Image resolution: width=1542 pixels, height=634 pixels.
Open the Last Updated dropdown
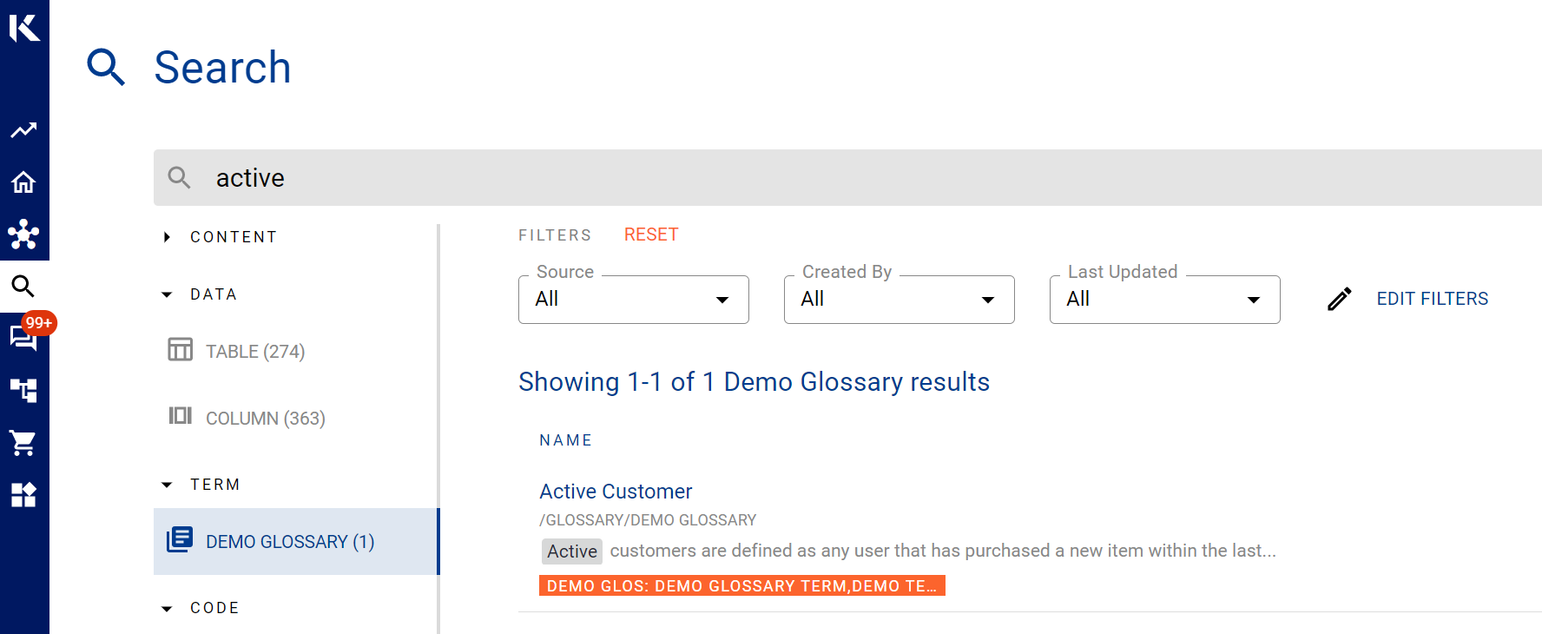[1164, 300]
